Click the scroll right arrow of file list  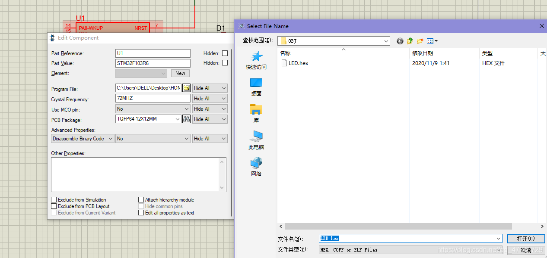(x=542, y=227)
